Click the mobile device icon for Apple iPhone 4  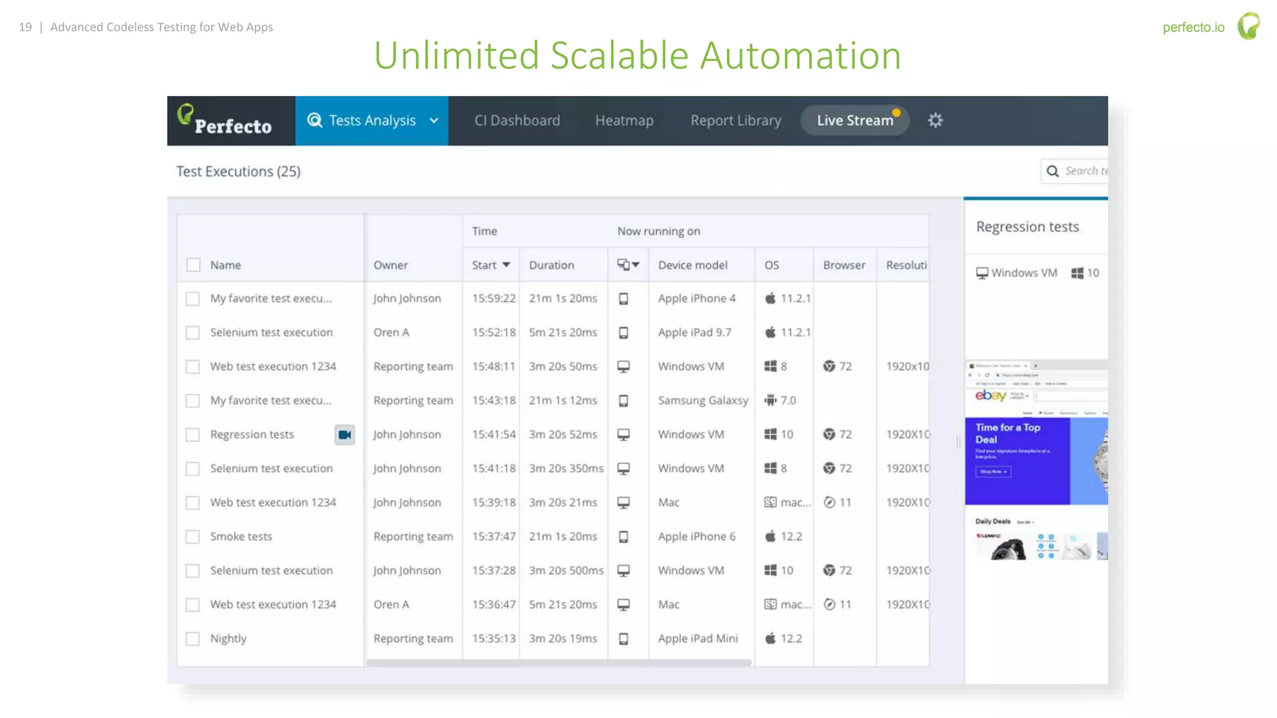pos(624,299)
